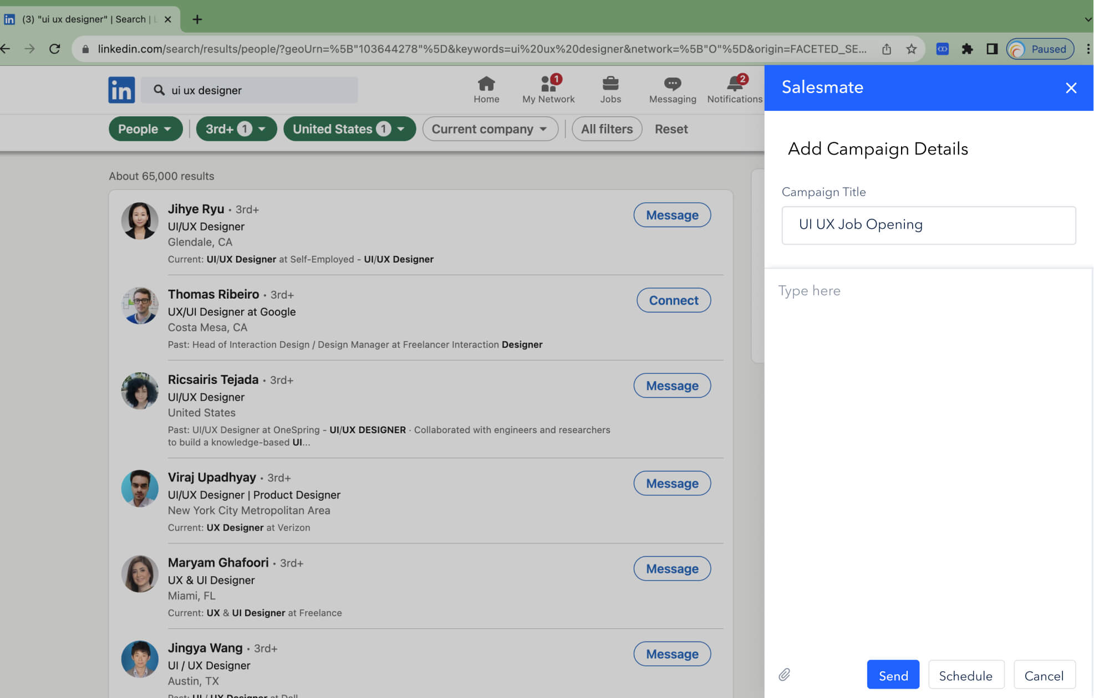Connect with Thomas Ribeiro
This screenshot has width=1094, height=698.
(x=674, y=300)
